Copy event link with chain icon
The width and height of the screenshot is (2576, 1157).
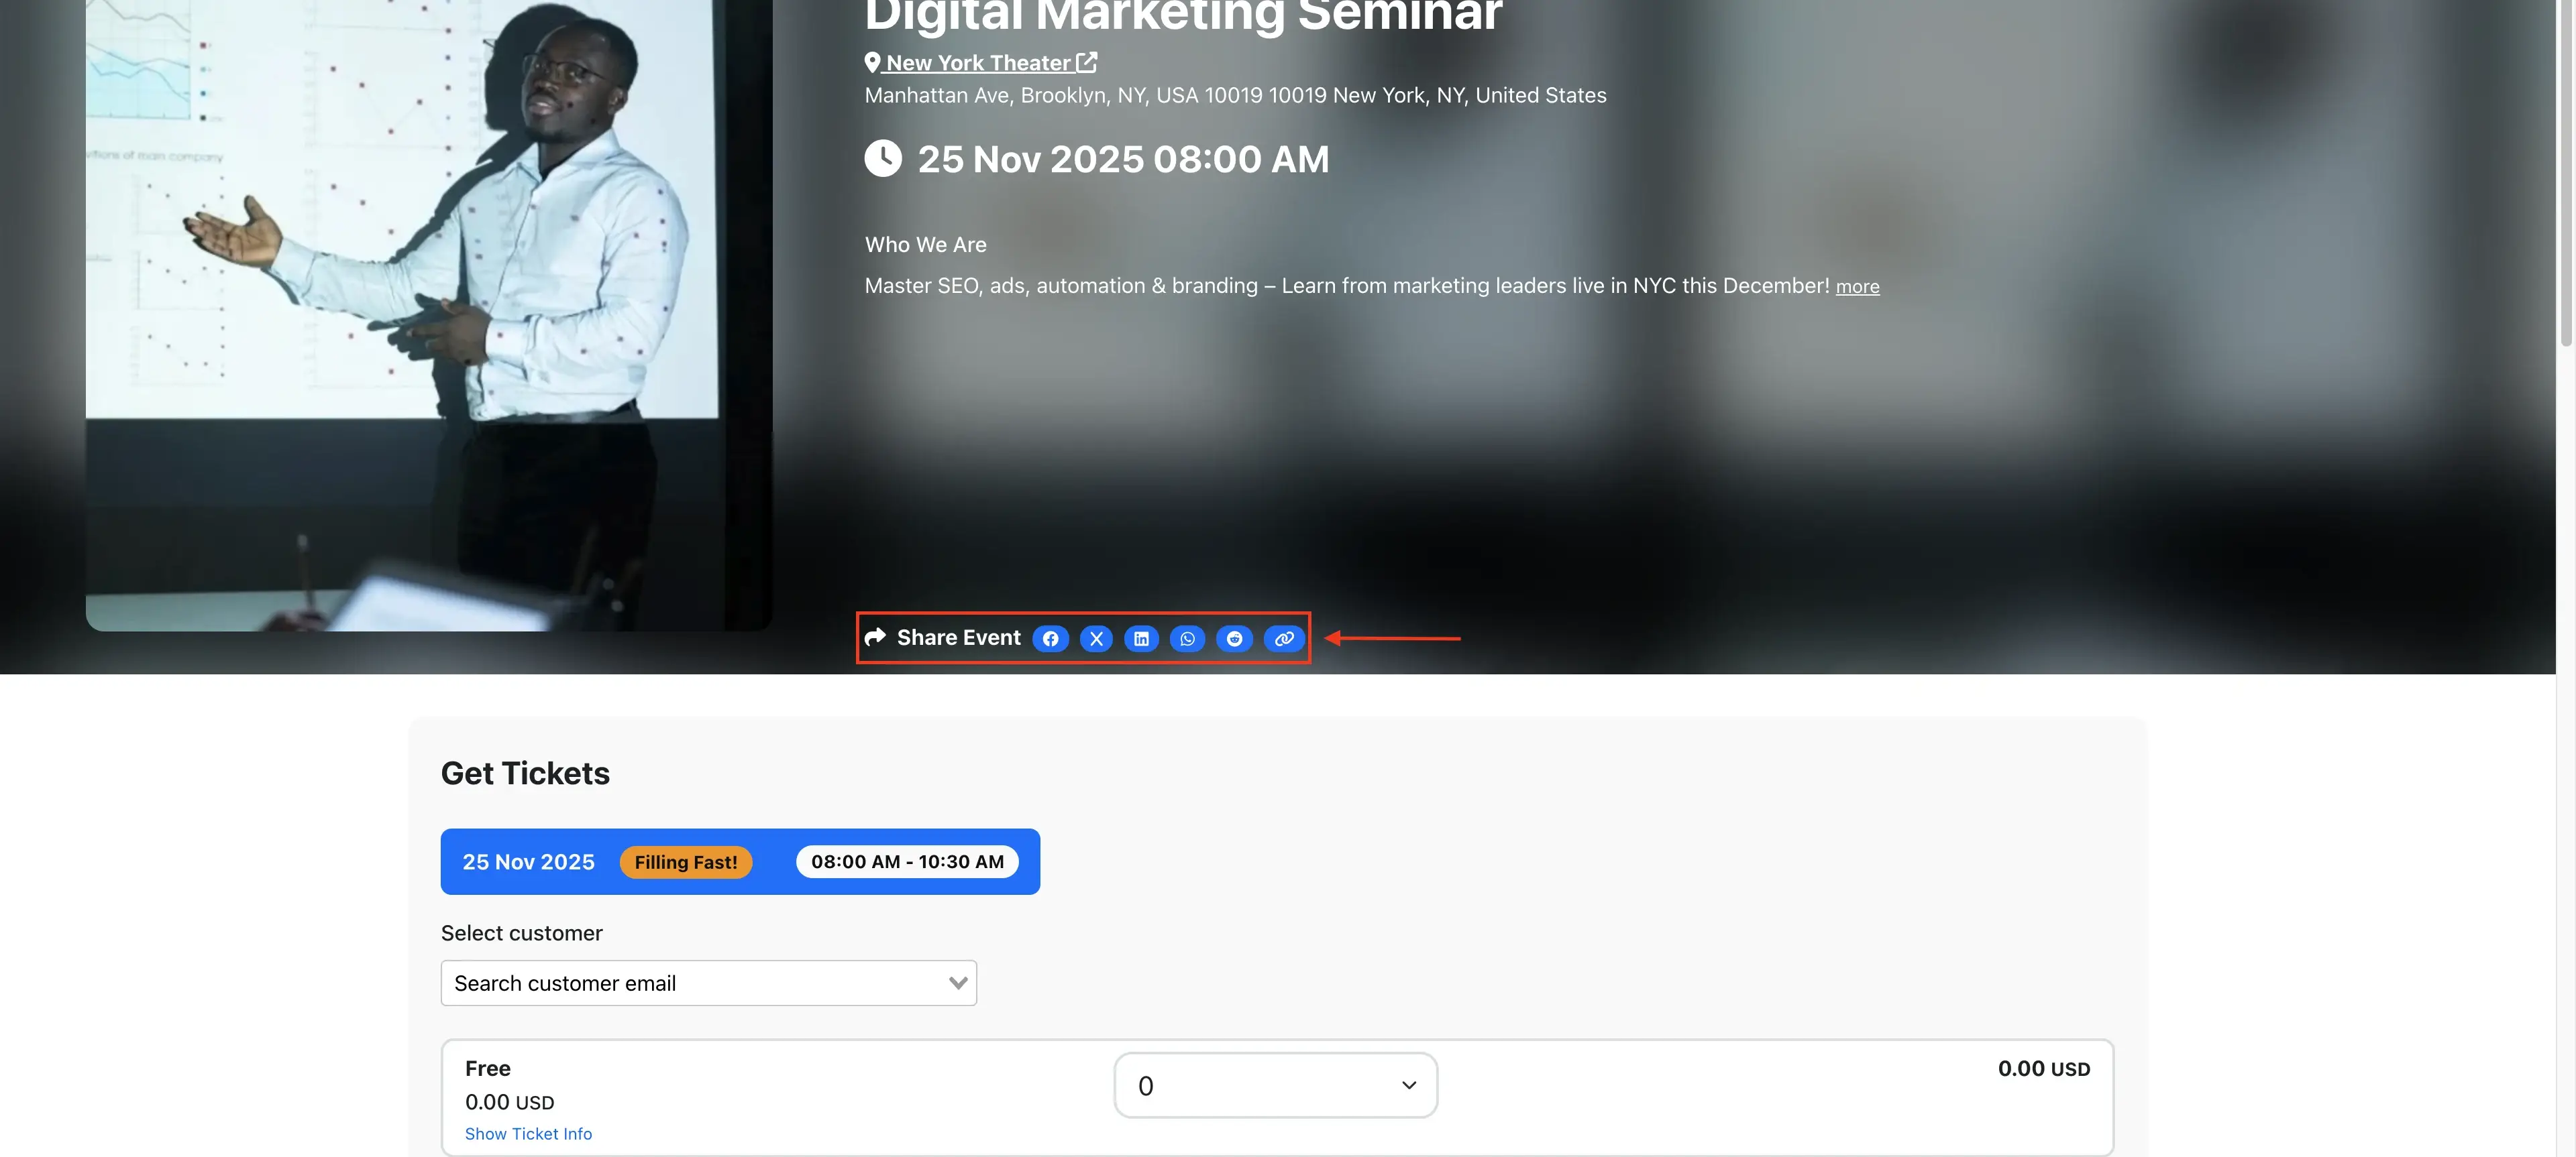click(1284, 638)
